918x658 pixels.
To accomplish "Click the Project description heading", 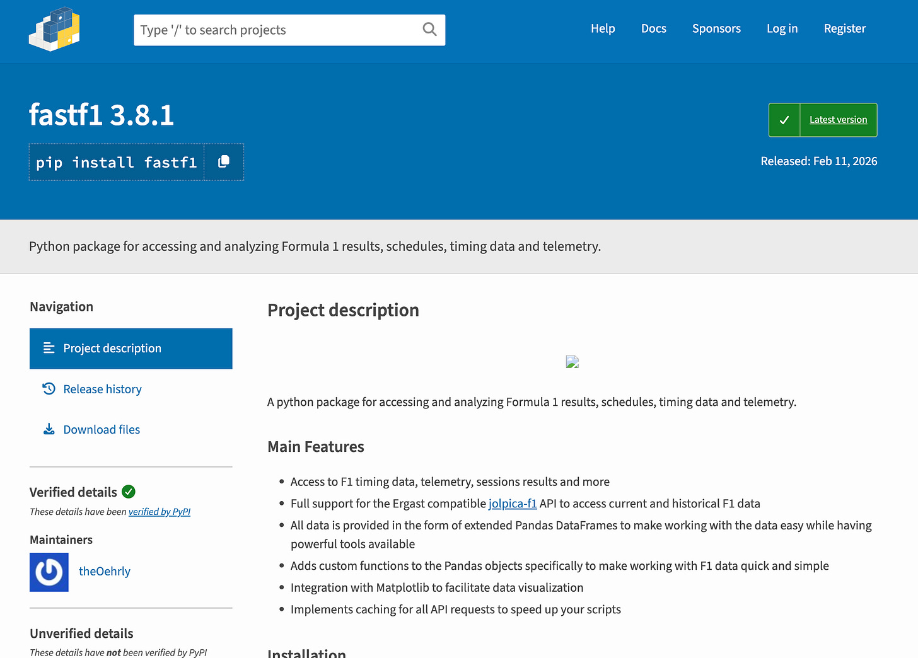I will pyautogui.click(x=343, y=310).
